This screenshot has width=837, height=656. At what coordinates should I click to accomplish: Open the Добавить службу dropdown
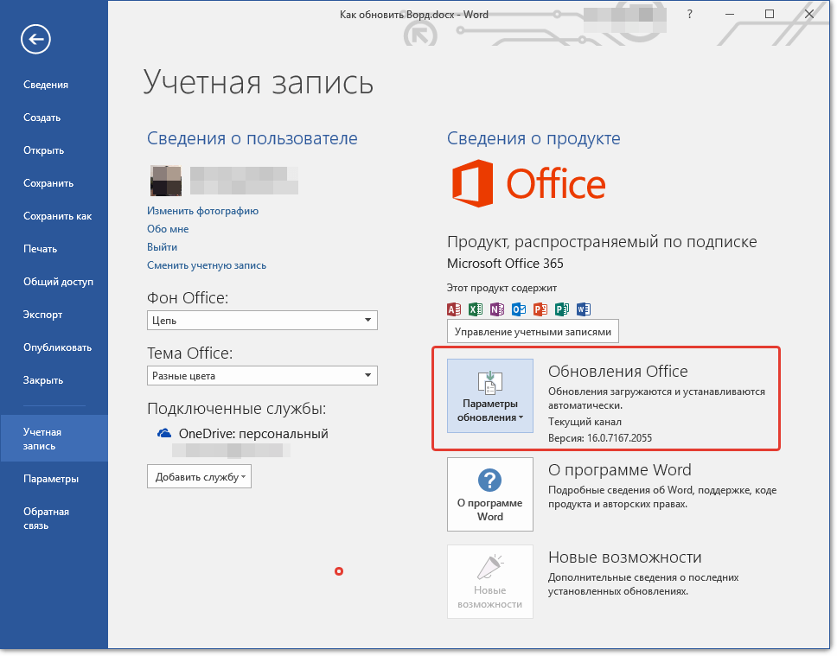click(199, 476)
